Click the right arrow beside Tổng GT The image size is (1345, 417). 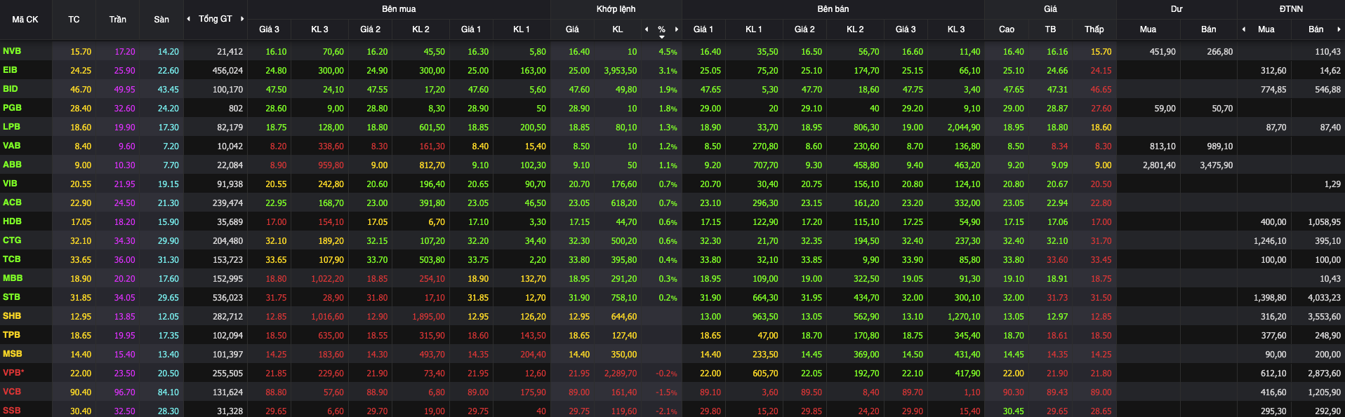pyautogui.click(x=242, y=19)
